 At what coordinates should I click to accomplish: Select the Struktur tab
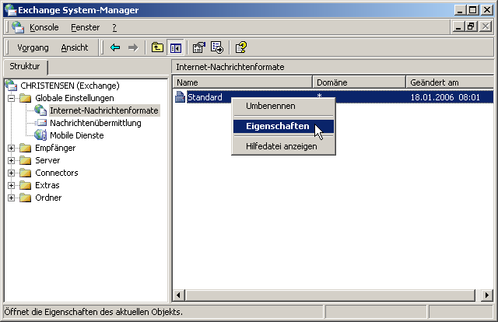[25, 66]
